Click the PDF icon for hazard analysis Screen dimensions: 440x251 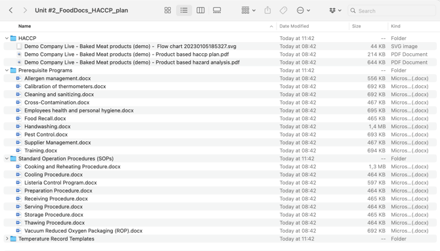(x=19, y=62)
